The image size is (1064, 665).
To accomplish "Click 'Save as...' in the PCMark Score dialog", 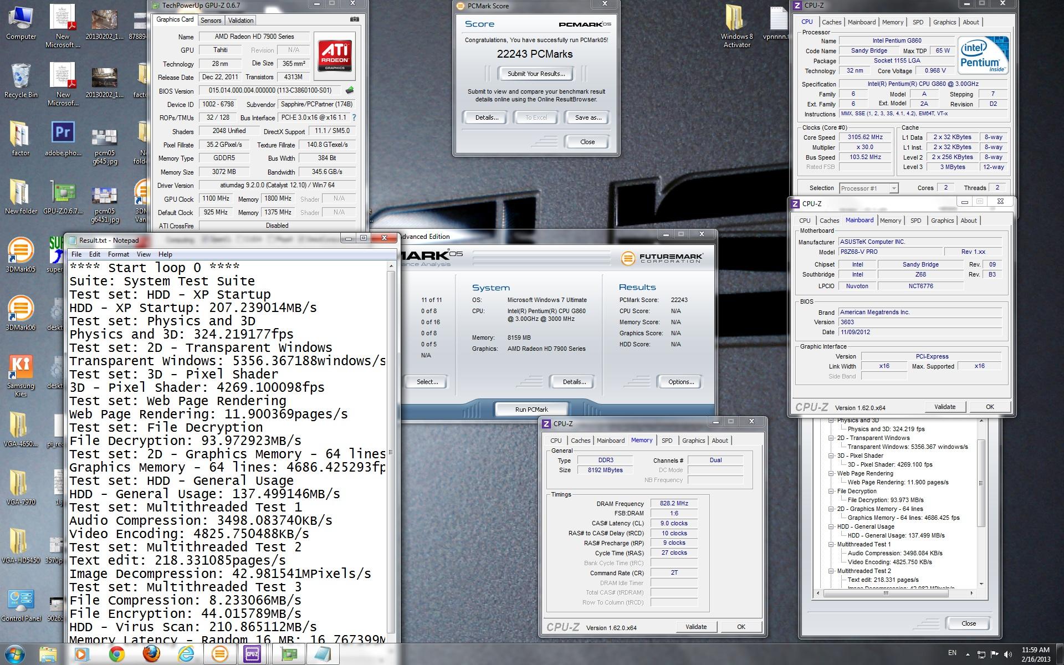I will pyautogui.click(x=588, y=117).
